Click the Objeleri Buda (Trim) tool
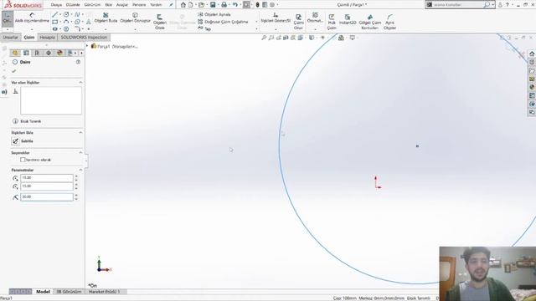Image resolution: width=536 pixels, height=301 pixels. pos(106,18)
